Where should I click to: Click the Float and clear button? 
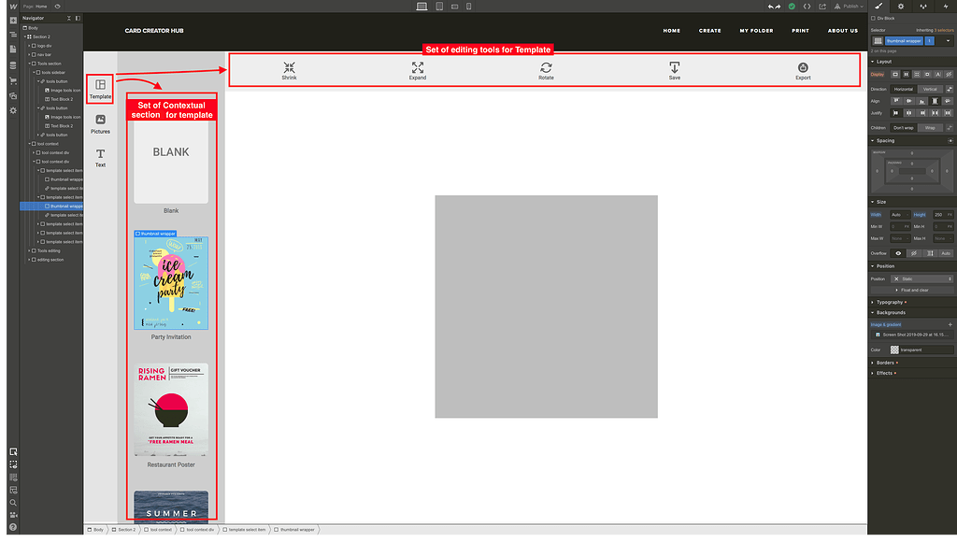tap(914, 290)
